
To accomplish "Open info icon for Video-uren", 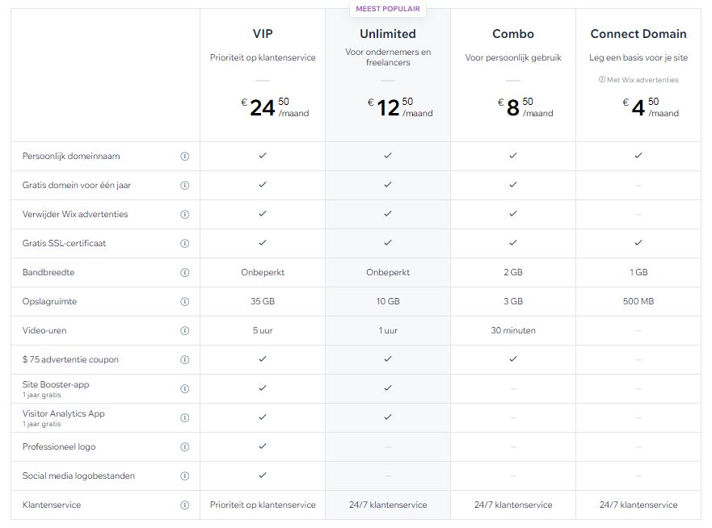I will coord(184,331).
